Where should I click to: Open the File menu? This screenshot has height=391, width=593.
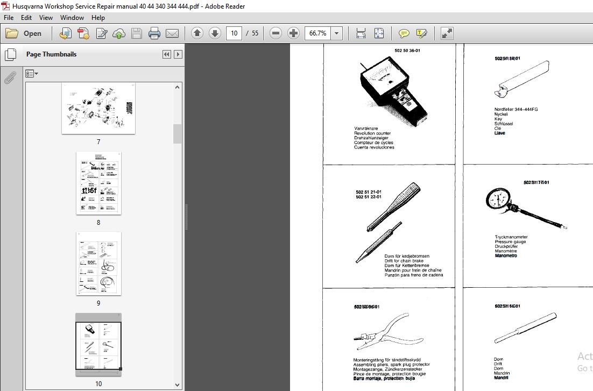[8, 18]
